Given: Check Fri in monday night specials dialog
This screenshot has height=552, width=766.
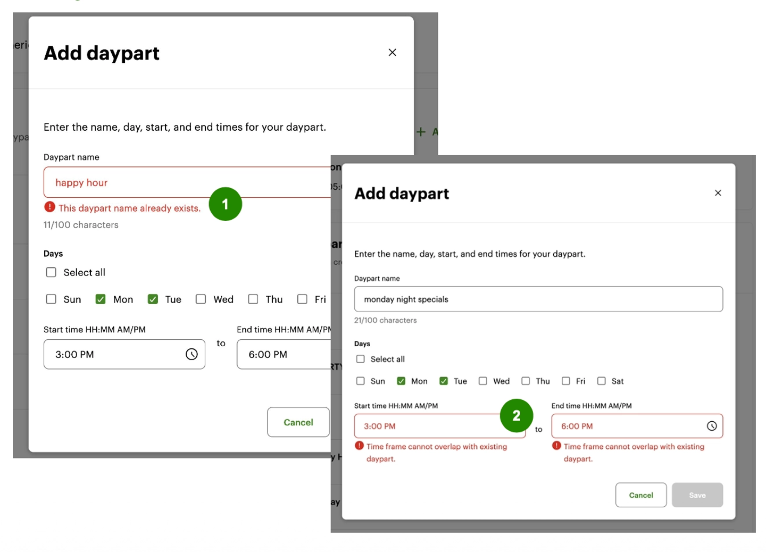Looking at the screenshot, I should (566, 381).
